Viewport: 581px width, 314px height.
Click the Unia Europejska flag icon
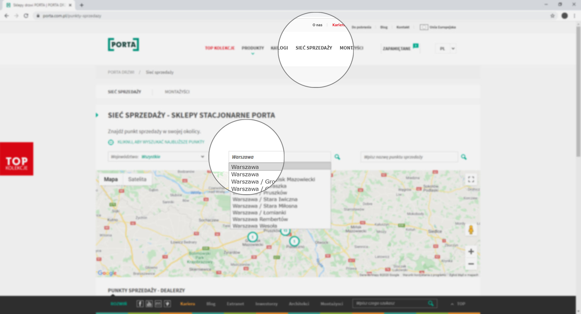424,27
